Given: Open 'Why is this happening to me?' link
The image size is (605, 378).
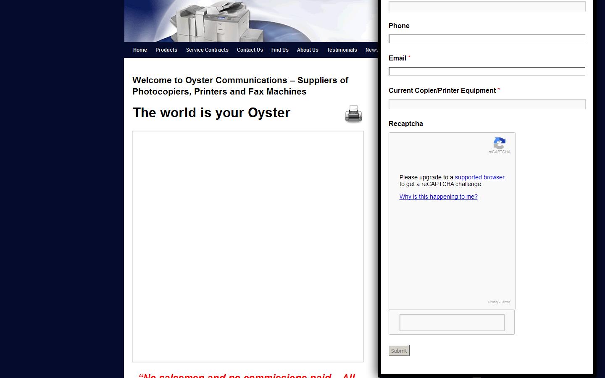Looking at the screenshot, I should click(439, 197).
